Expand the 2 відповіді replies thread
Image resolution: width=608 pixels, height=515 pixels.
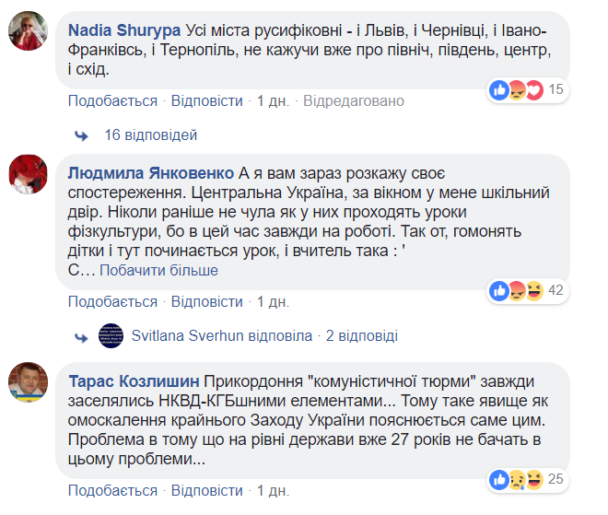tap(361, 336)
